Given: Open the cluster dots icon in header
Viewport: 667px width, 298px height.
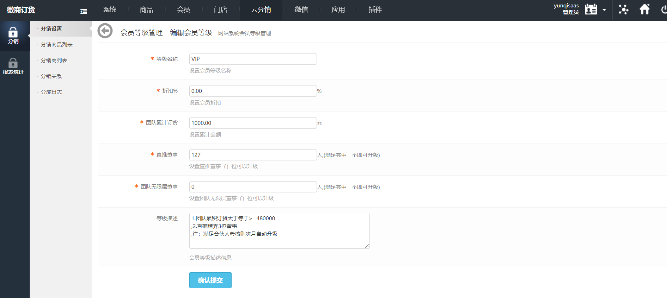Looking at the screenshot, I should click(x=623, y=9).
